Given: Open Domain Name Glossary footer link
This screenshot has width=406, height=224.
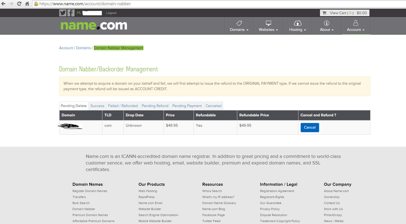Looking at the screenshot, I should (x=219, y=203).
